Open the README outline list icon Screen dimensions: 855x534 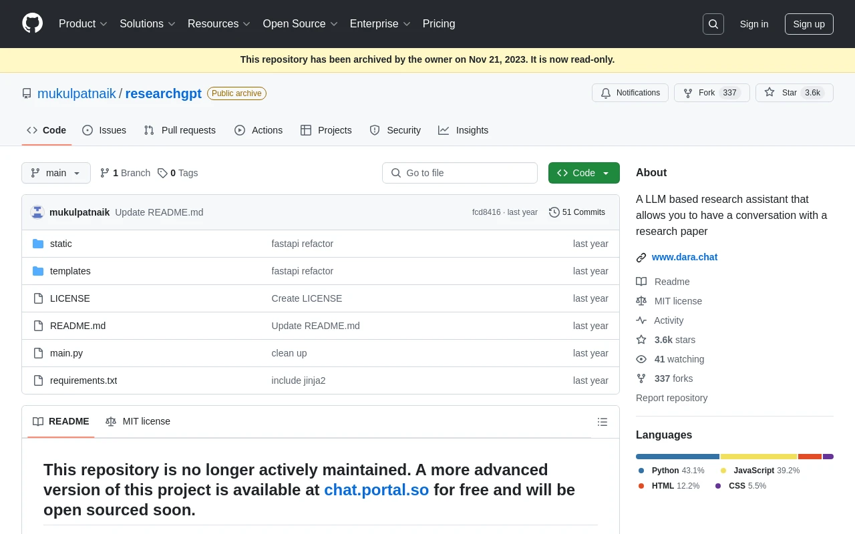(x=602, y=422)
